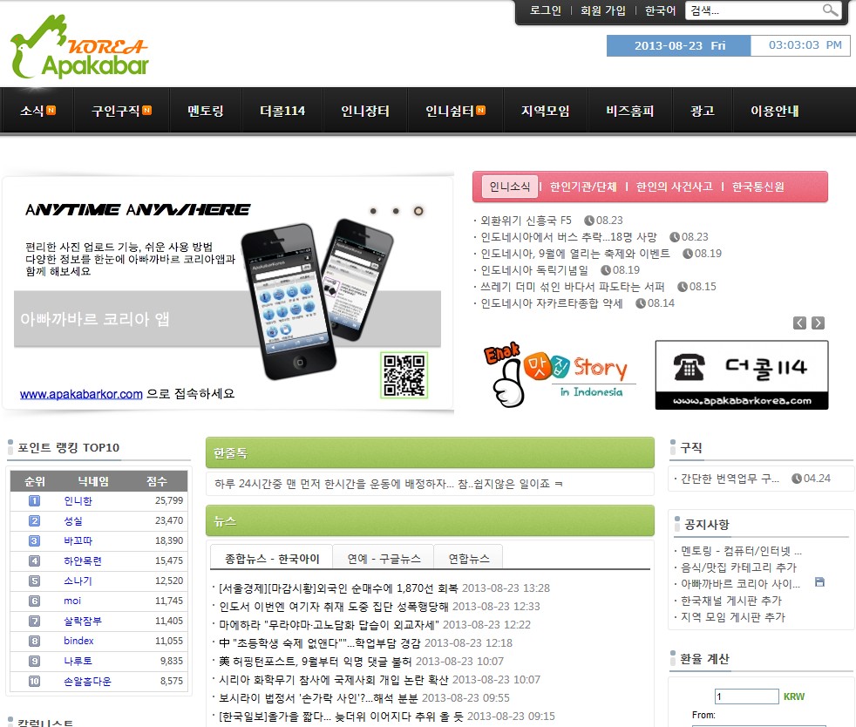Open the 멘토링 menu
The height and width of the screenshot is (727, 856).
(206, 111)
